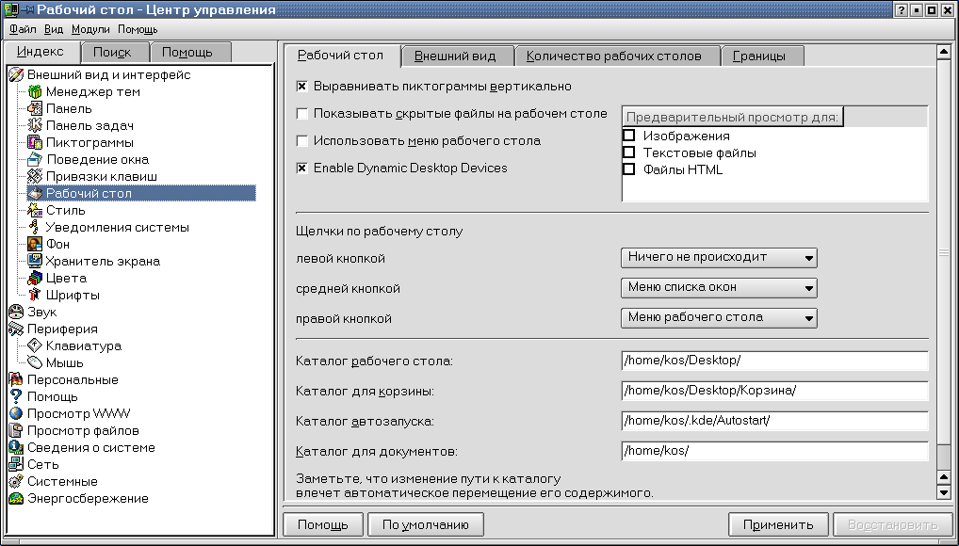Open the Модули menu

pos(90,29)
